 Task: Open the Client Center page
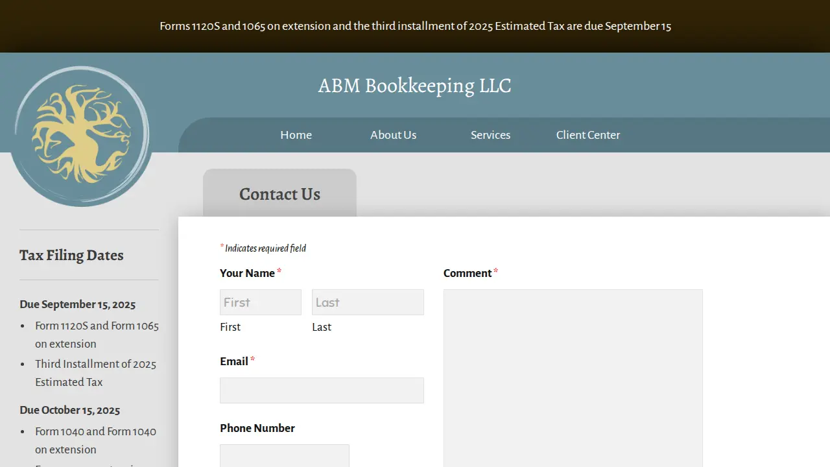tap(588, 135)
